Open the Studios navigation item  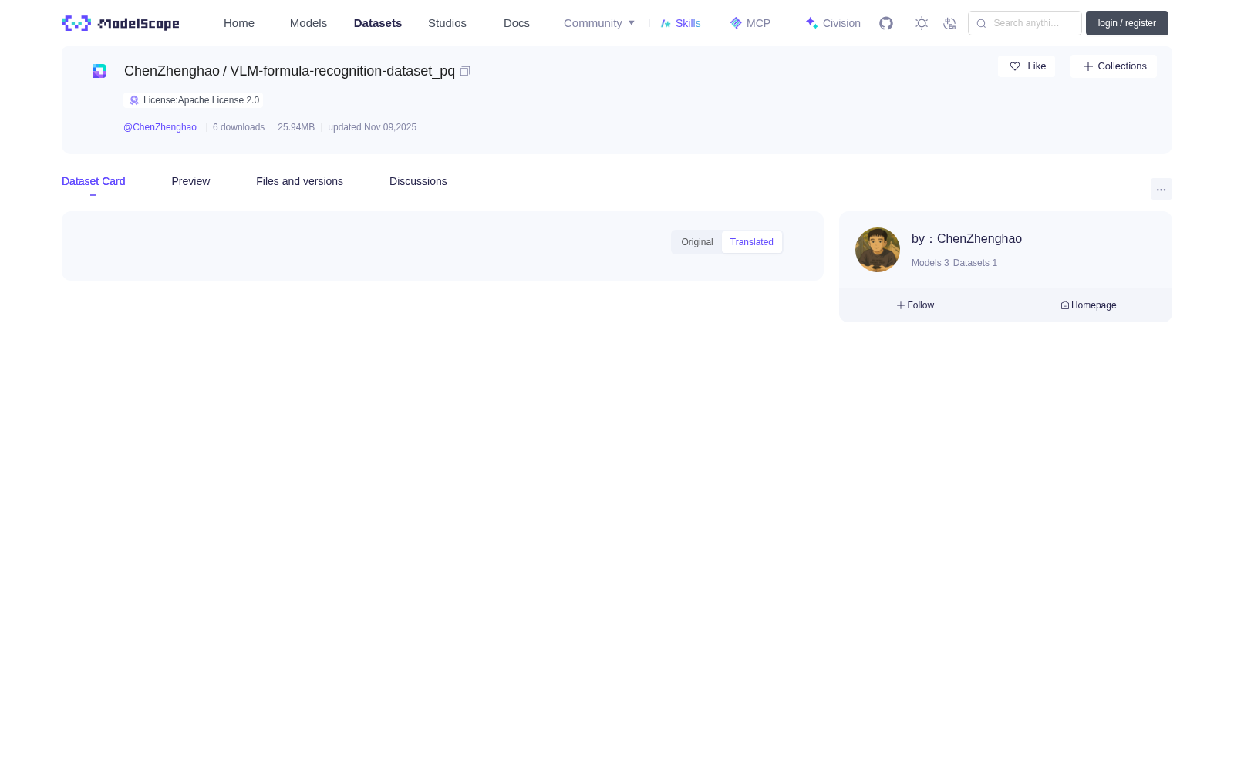tap(447, 23)
